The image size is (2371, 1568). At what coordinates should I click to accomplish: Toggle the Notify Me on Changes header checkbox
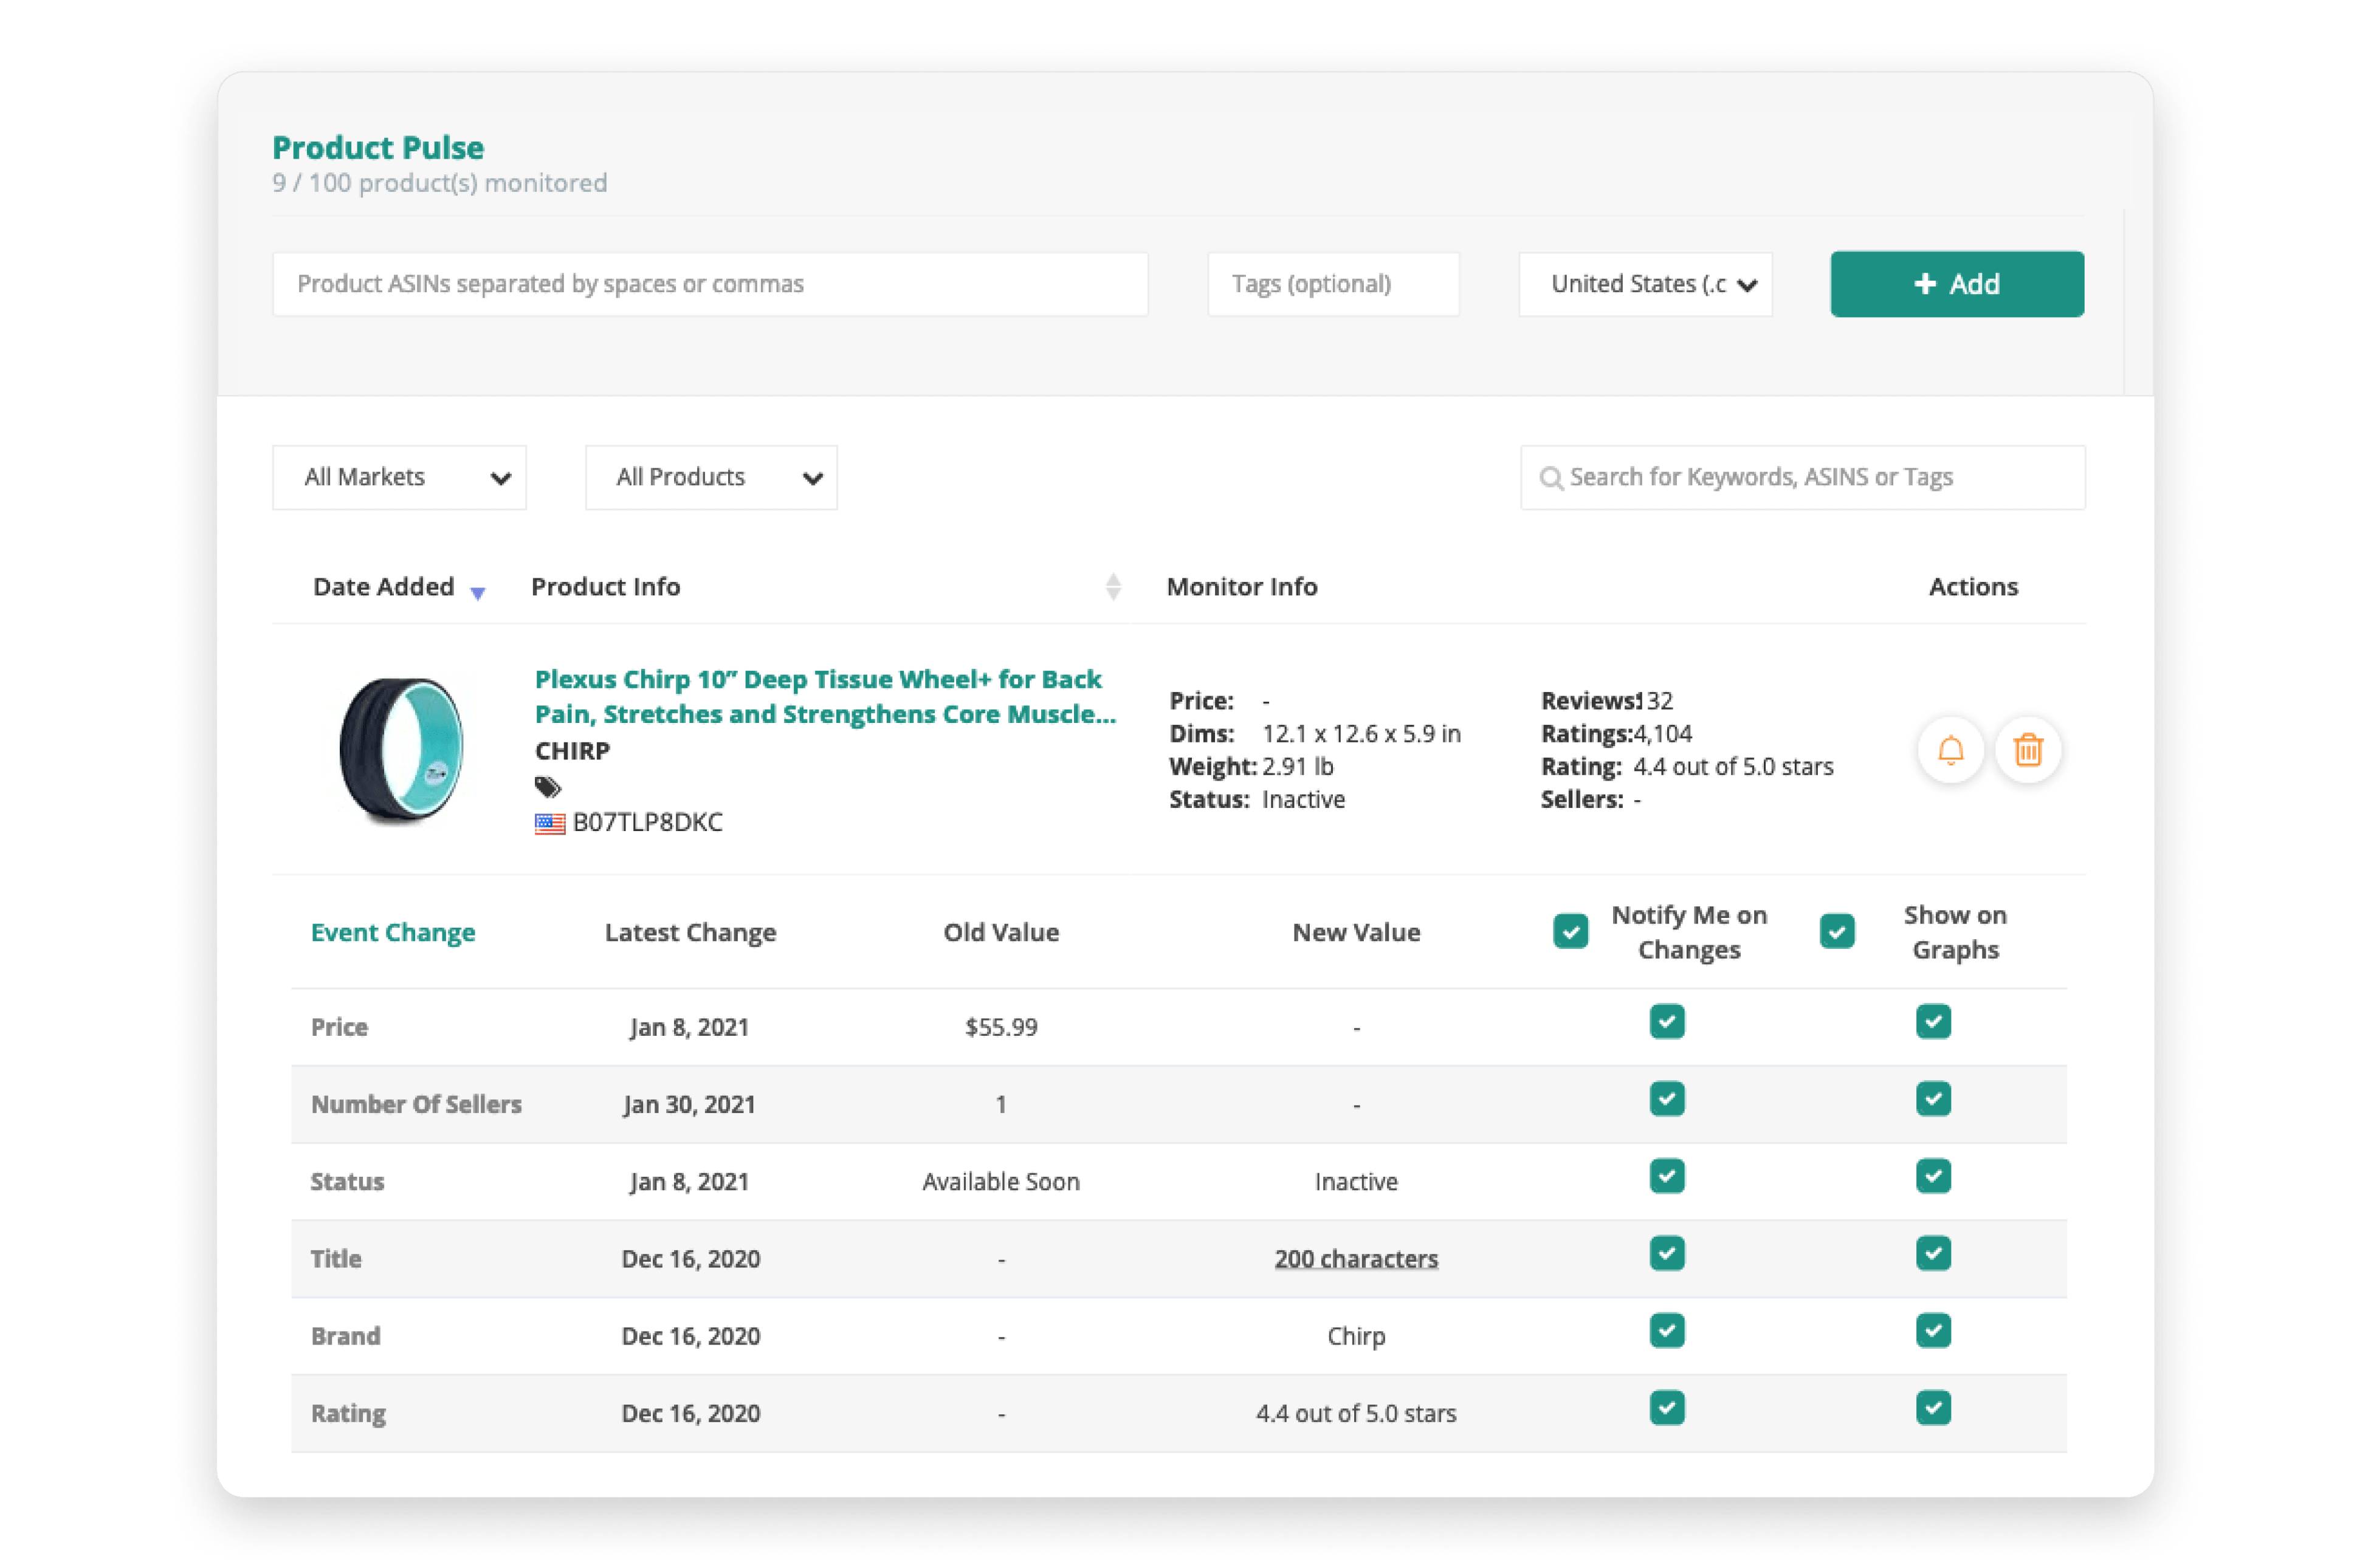pos(1571,931)
